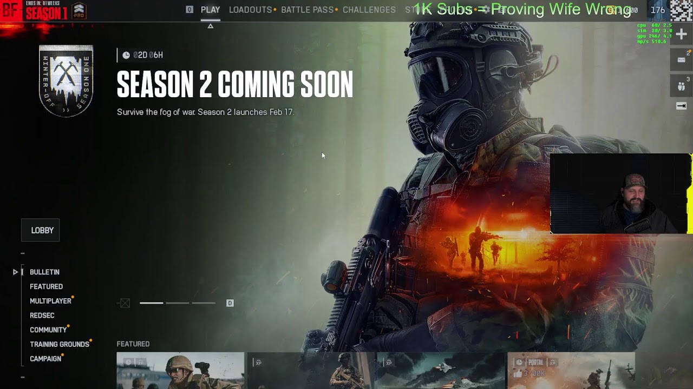Image resolution: width=693 pixels, height=389 pixels.
Task: Click the Season 1 banner logo
Action: point(34,11)
